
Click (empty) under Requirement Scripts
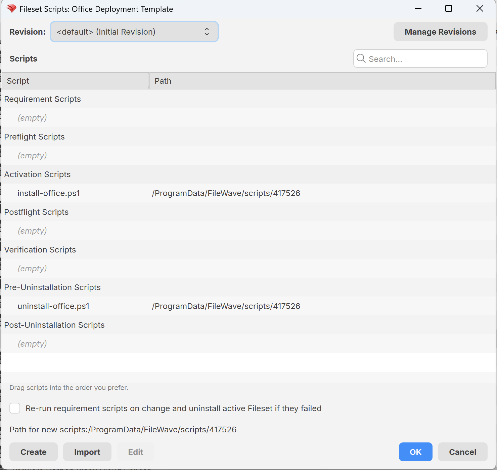pos(32,118)
